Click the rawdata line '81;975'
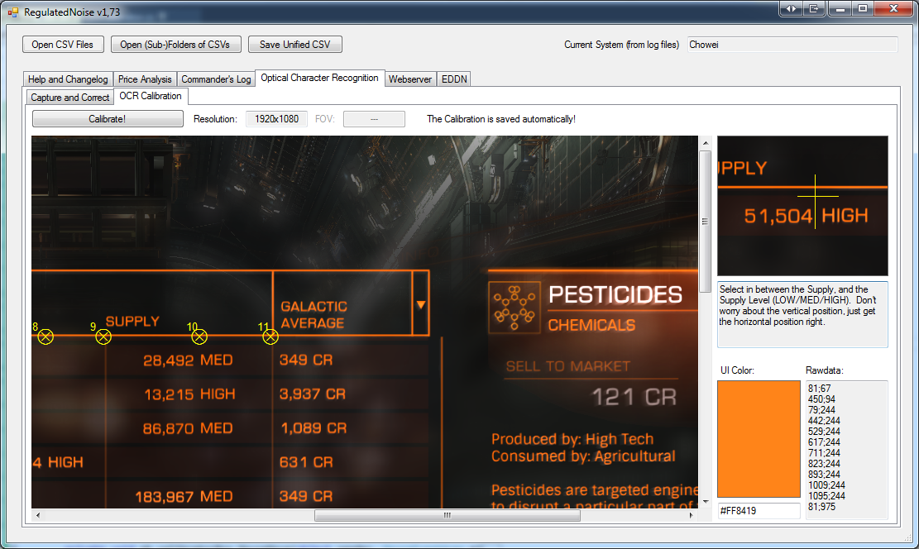 [821, 507]
